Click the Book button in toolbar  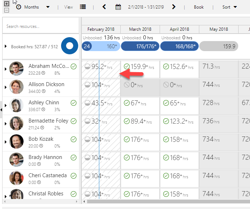click(199, 7)
